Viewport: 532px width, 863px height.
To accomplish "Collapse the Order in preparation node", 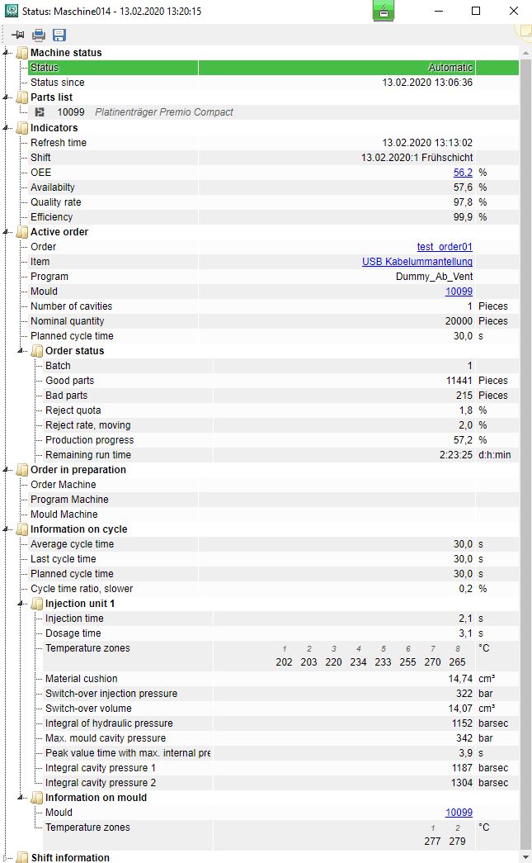I will (x=6, y=470).
